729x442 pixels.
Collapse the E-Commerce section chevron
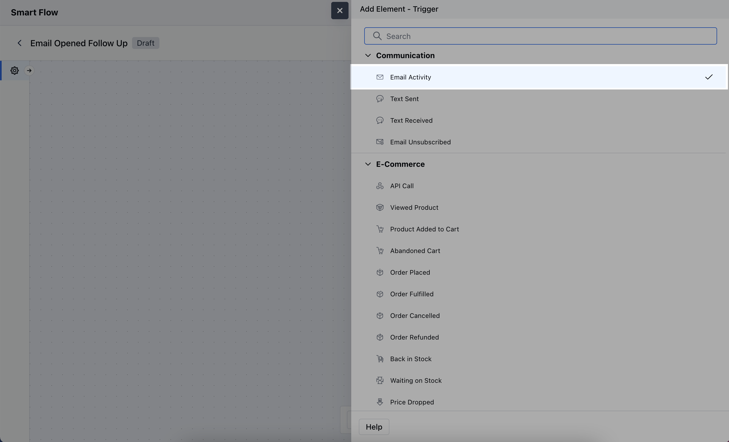[x=368, y=164]
